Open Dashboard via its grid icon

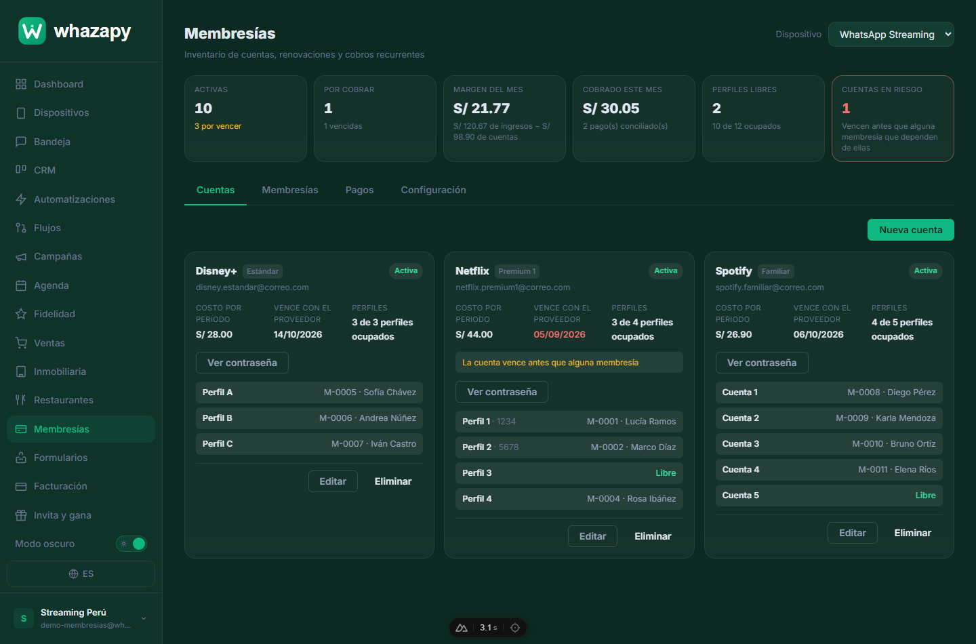pyautogui.click(x=21, y=84)
